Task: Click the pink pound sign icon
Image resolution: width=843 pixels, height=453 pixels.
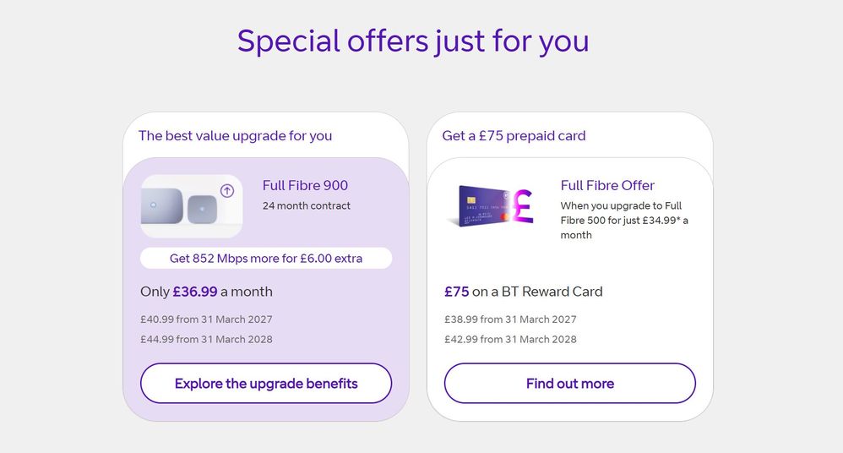Action: (522, 205)
